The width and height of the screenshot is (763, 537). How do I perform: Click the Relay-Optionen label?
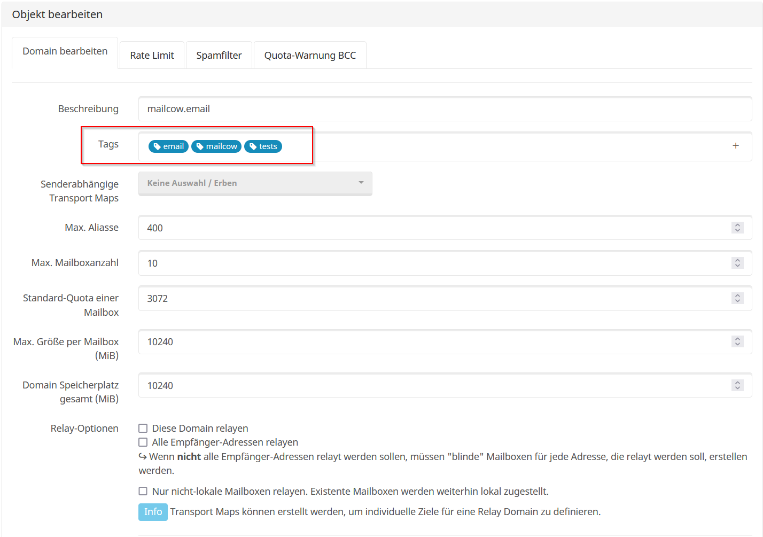pyautogui.click(x=84, y=429)
